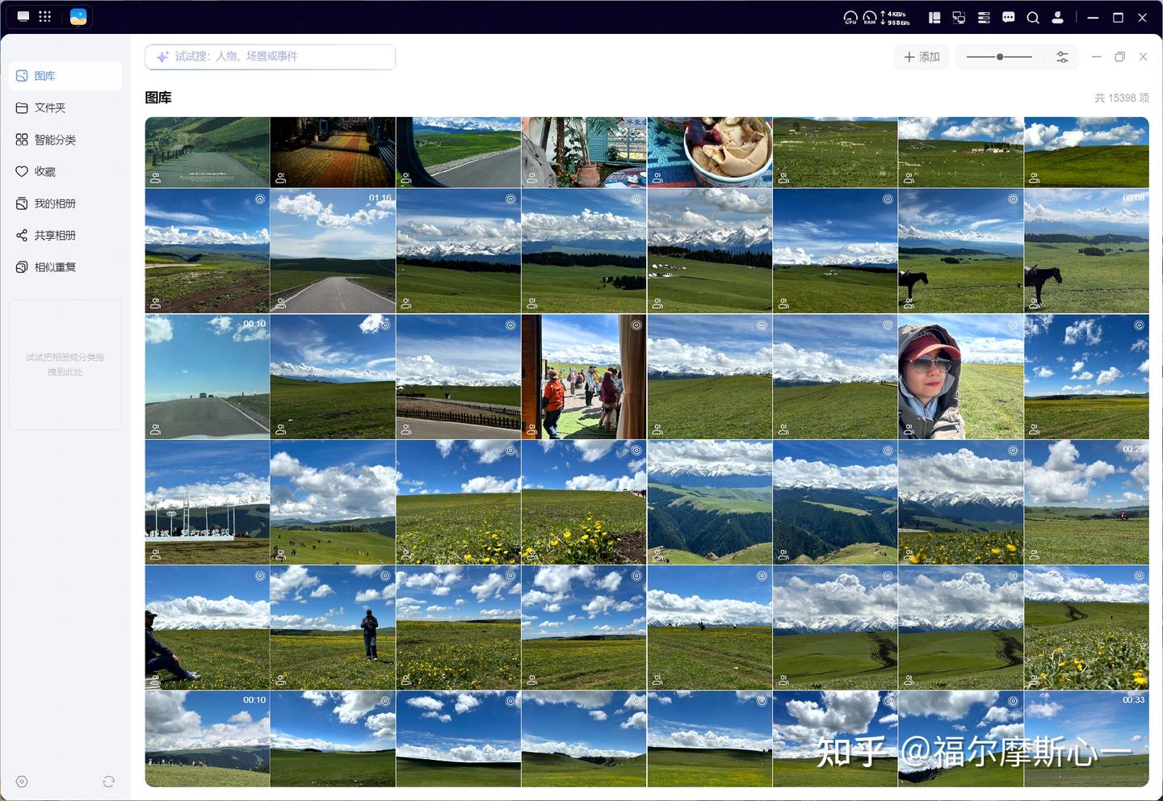Open settings gear at sidebar bottom

point(22,782)
